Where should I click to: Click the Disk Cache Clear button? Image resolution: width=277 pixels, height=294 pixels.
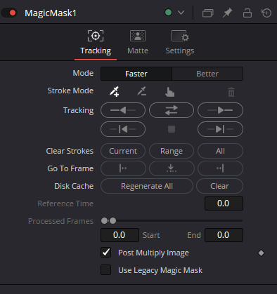219,186
